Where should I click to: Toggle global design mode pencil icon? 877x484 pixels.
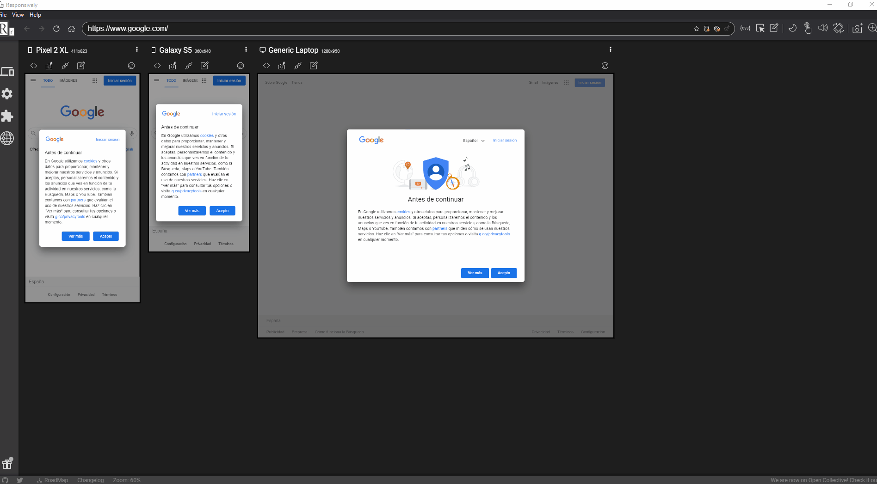click(x=774, y=28)
